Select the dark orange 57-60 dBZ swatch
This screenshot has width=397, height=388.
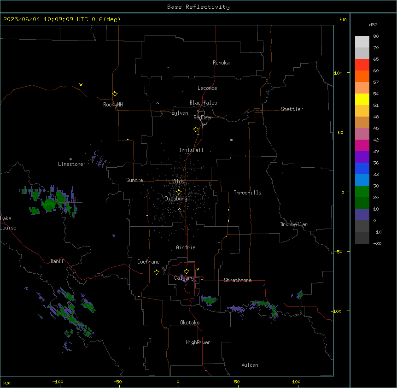coord(362,76)
